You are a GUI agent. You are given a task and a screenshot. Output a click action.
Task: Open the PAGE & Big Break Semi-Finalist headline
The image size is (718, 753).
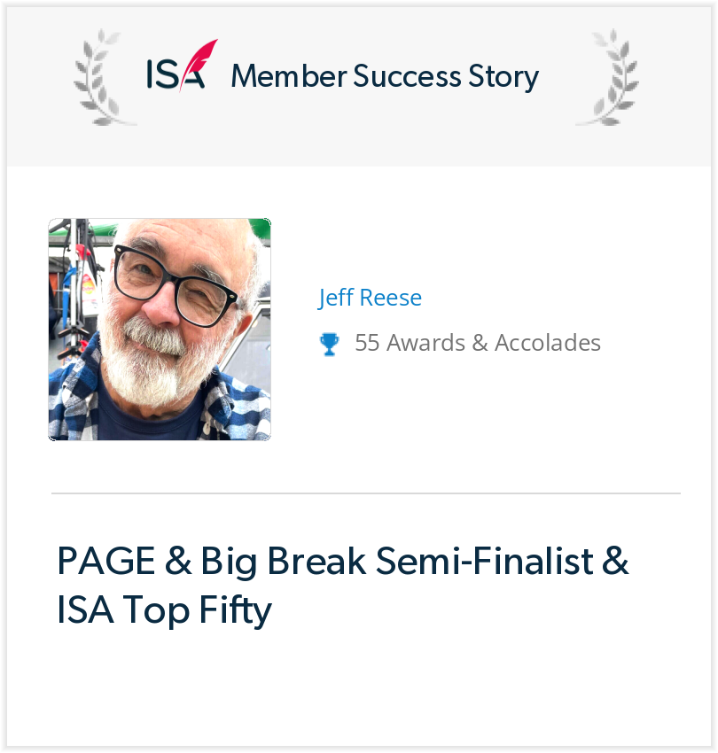tap(343, 561)
